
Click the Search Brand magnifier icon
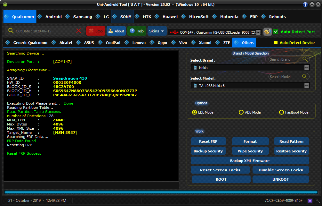(x=305, y=59)
